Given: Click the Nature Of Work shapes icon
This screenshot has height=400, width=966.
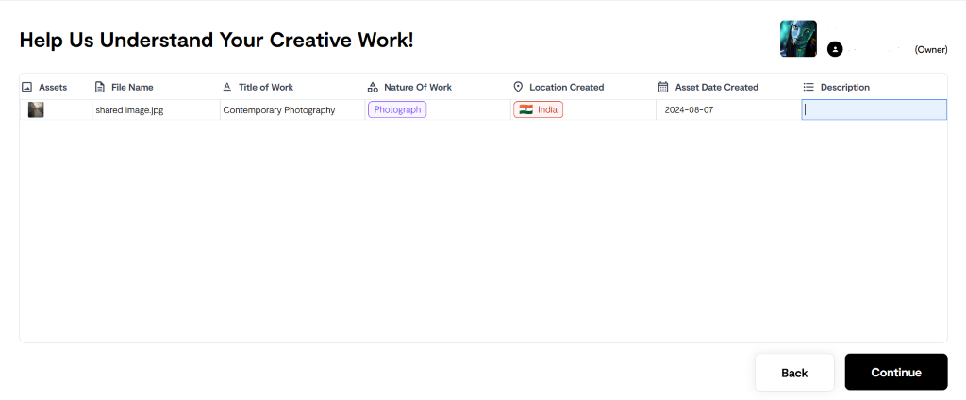Looking at the screenshot, I should click(x=372, y=87).
